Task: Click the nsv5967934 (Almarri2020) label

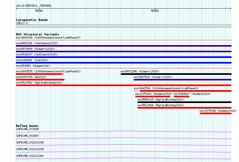Action: [153, 77]
